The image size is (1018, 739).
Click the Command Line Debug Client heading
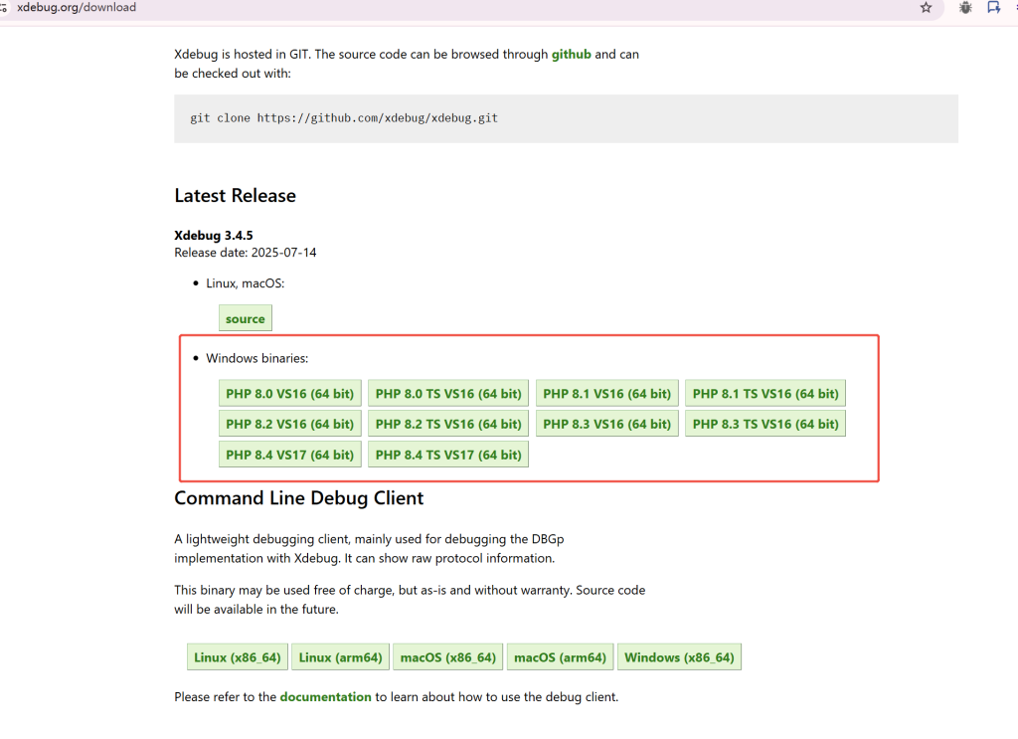click(298, 498)
